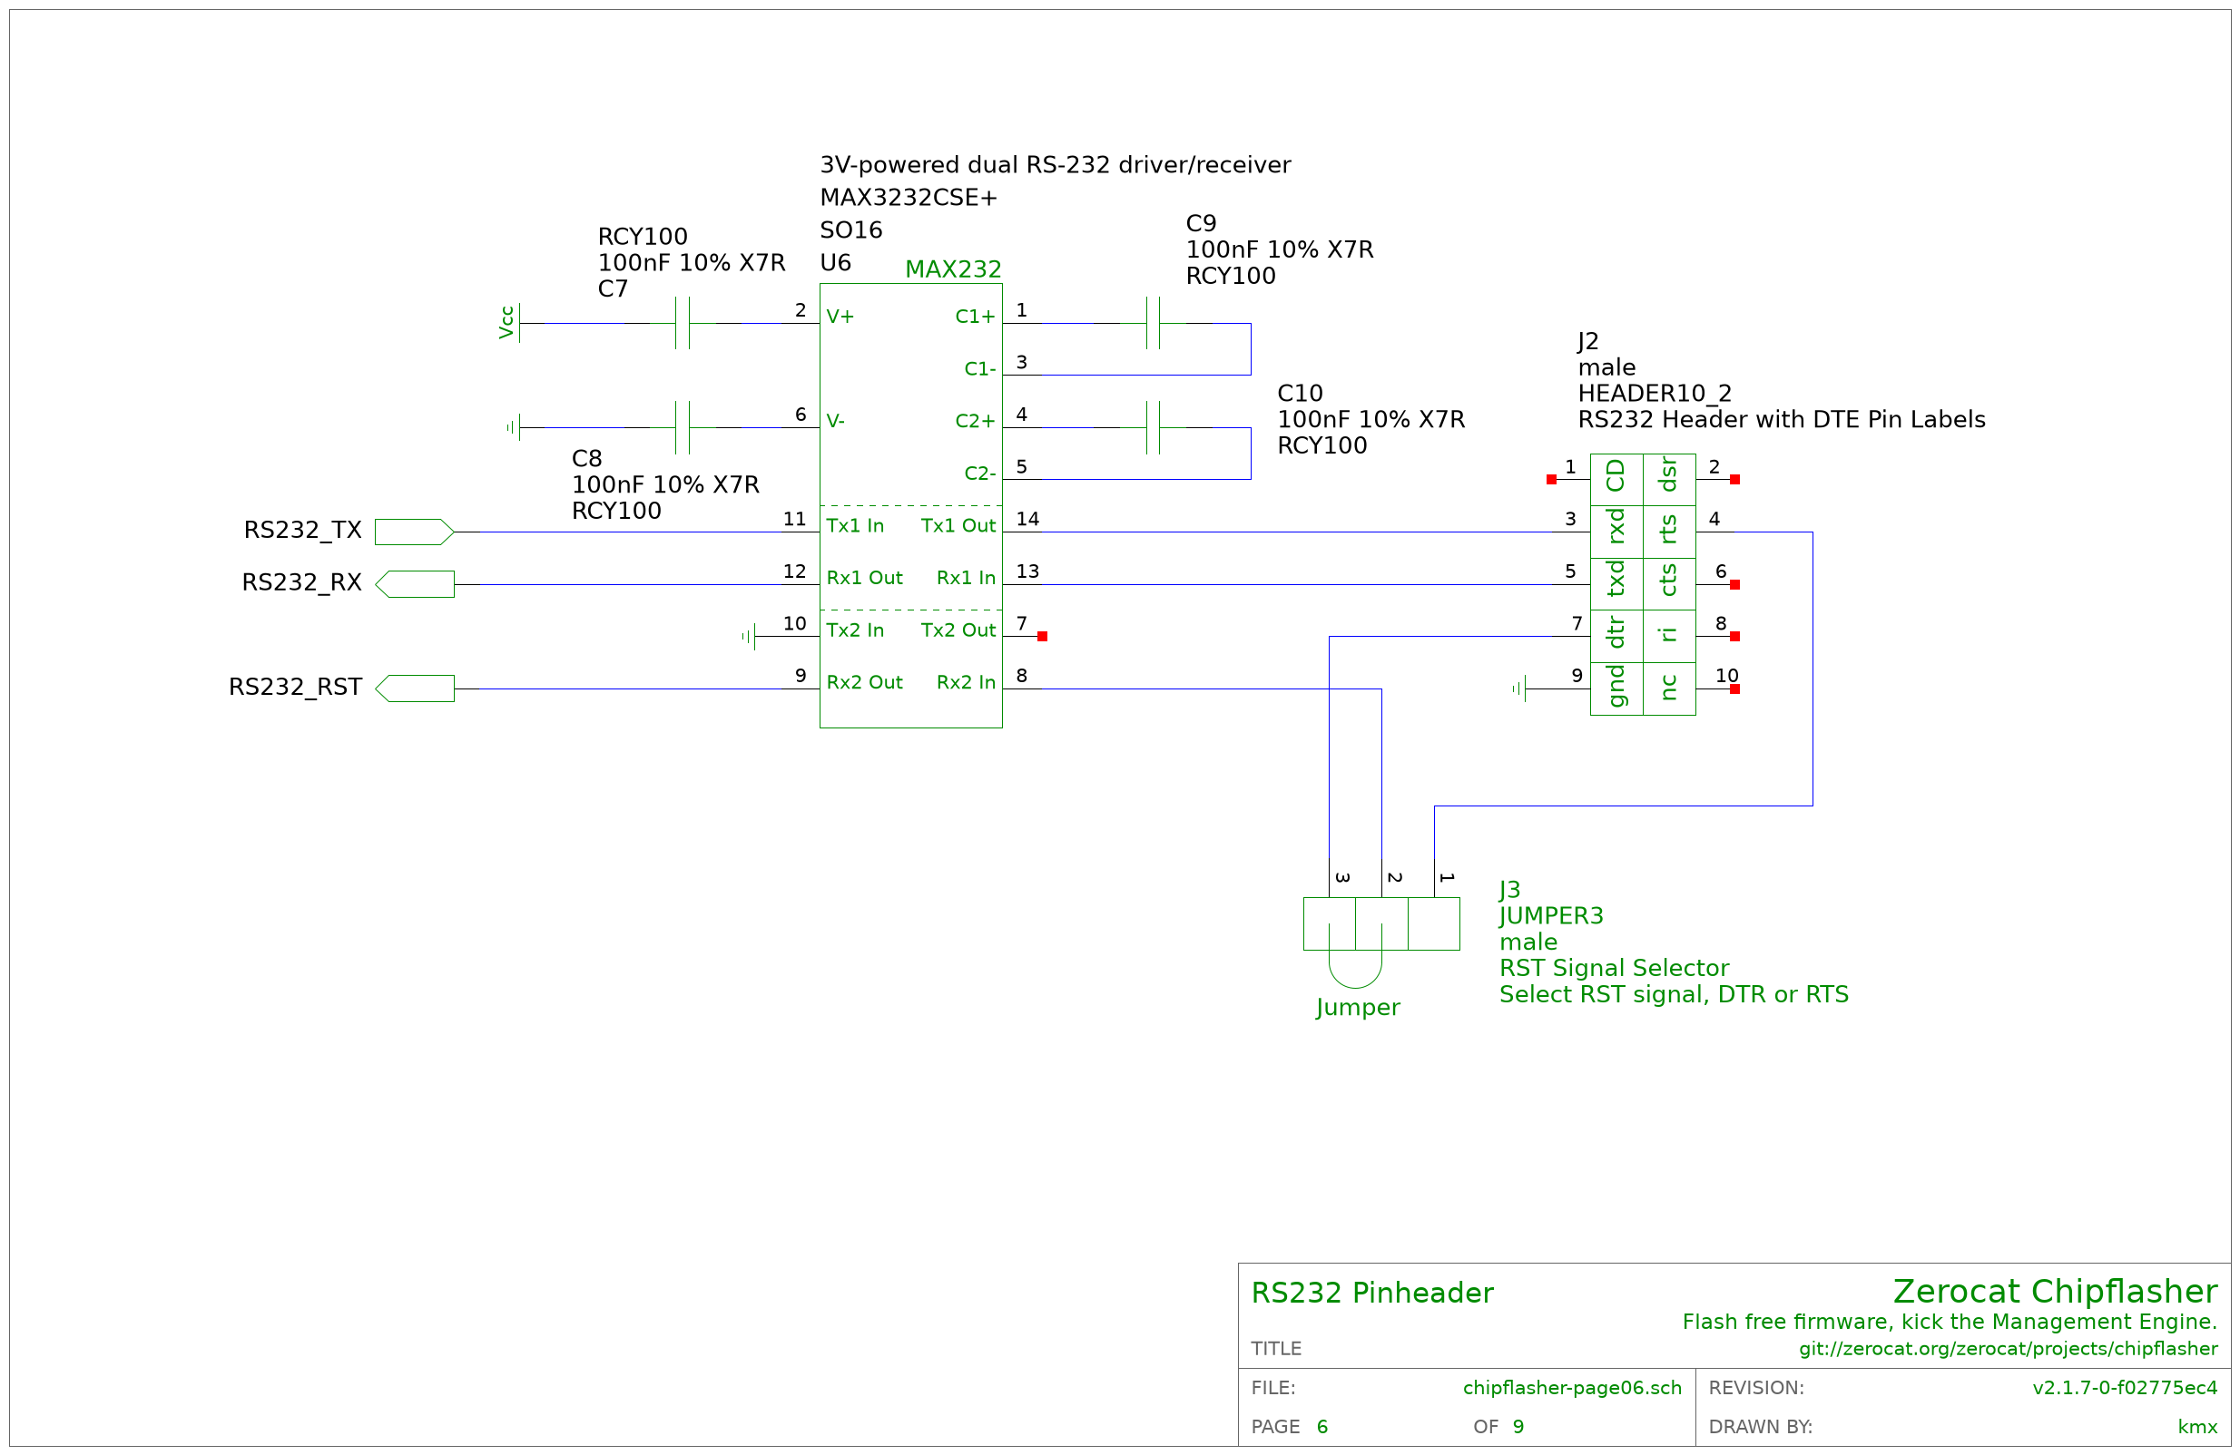Click red no-connect marker at J2 CD pin 1
This screenshot has width=2240, height=1455.
[x=1551, y=480]
